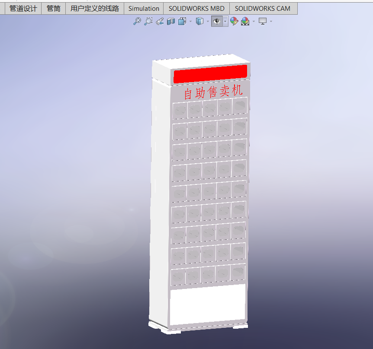The image size is (373, 349).
Task: Select the red sign panel on the model
Action: pyautogui.click(x=210, y=74)
